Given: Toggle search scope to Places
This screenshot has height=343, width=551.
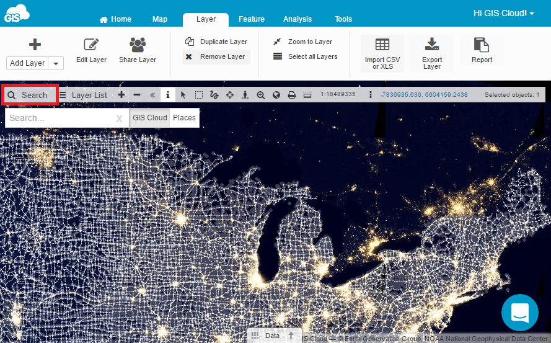Looking at the screenshot, I should [x=184, y=118].
